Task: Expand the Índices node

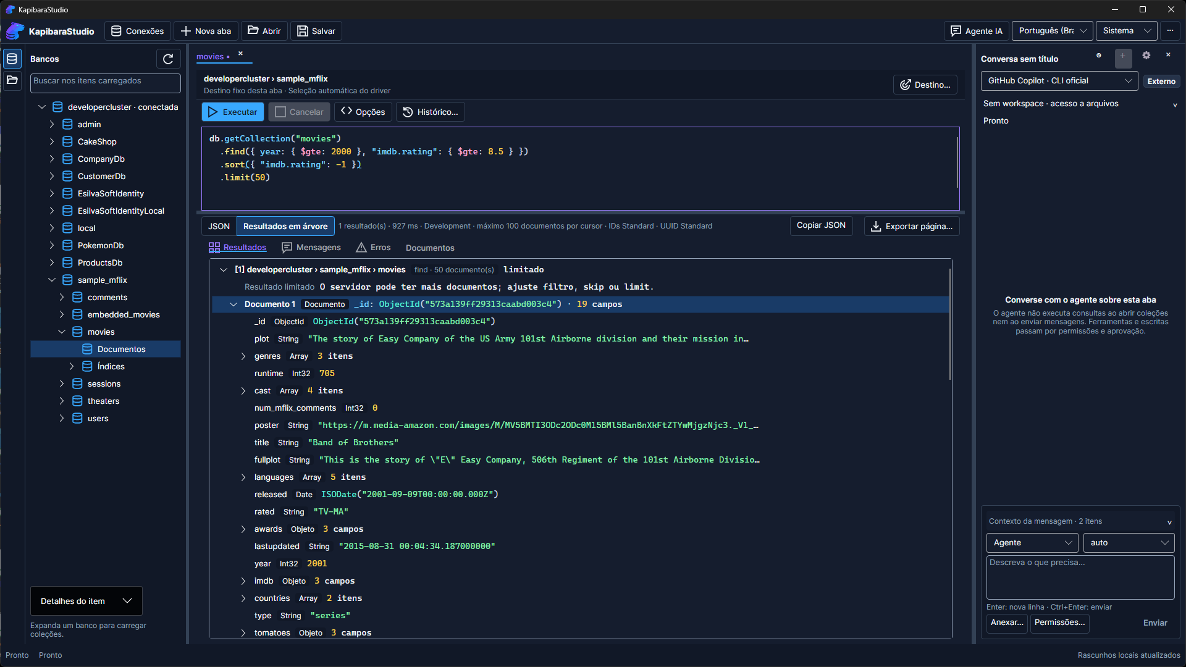Action: coord(72,366)
